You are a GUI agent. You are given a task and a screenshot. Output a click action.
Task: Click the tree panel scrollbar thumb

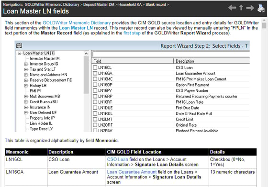pos(86,75)
